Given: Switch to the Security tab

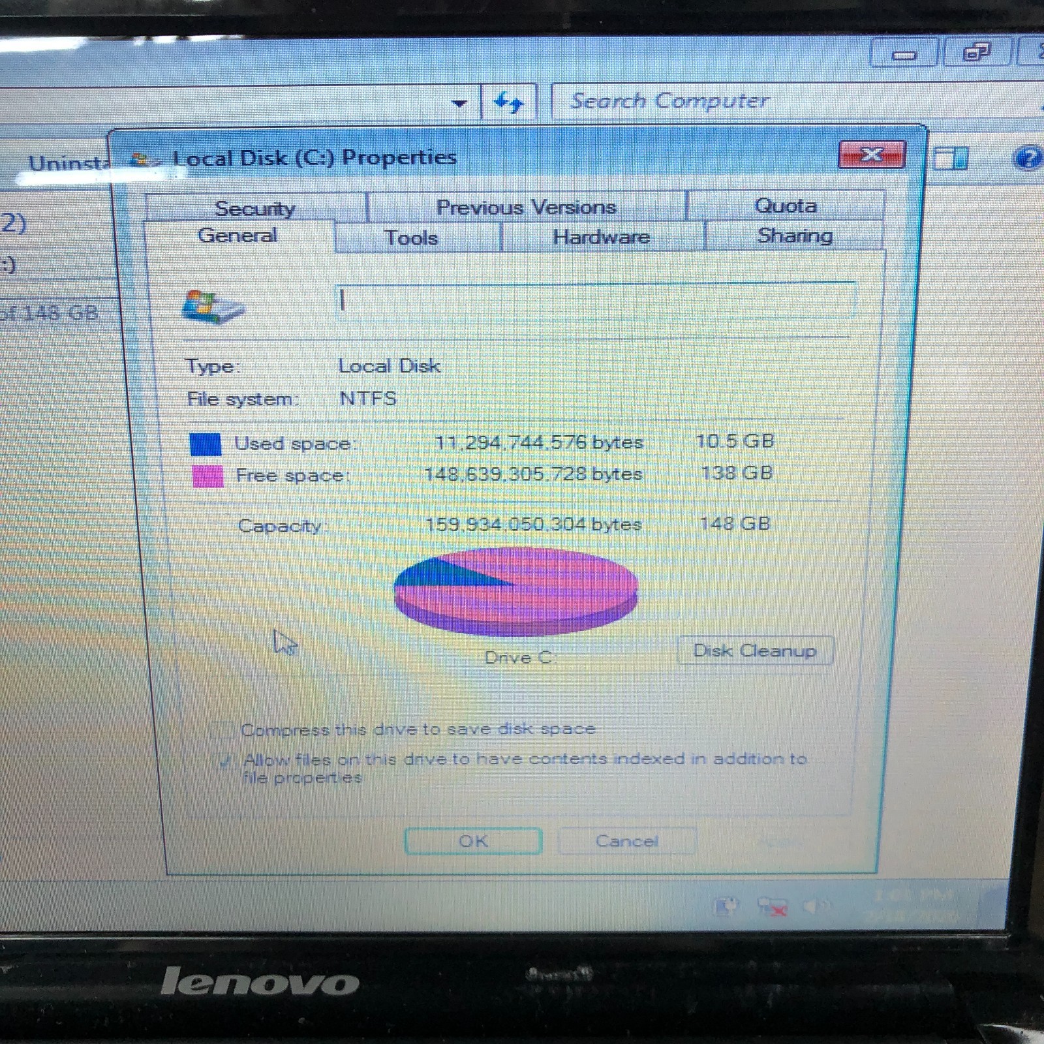Looking at the screenshot, I should pyautogui.click(x=255, y=207).
